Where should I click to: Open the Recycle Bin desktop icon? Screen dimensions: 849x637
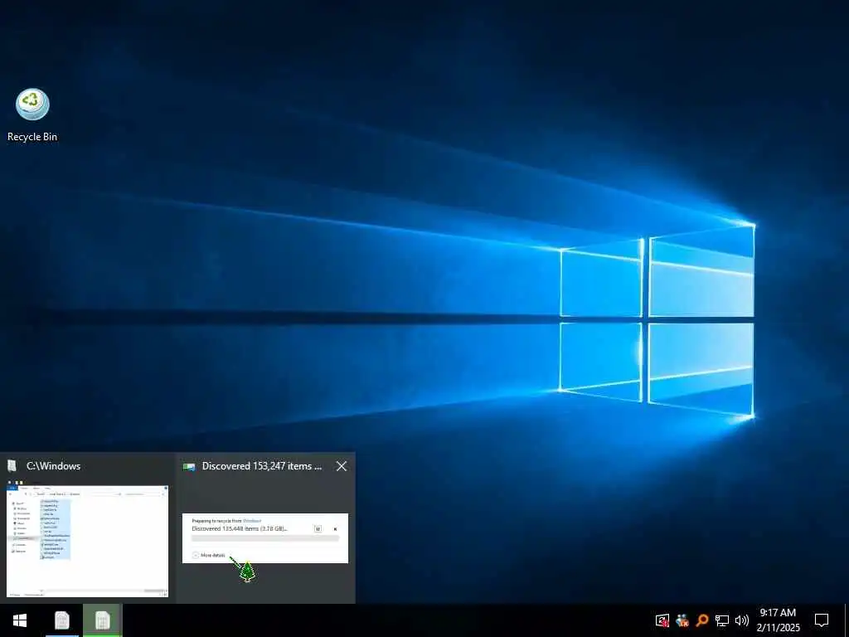click(x=32, y=114)
